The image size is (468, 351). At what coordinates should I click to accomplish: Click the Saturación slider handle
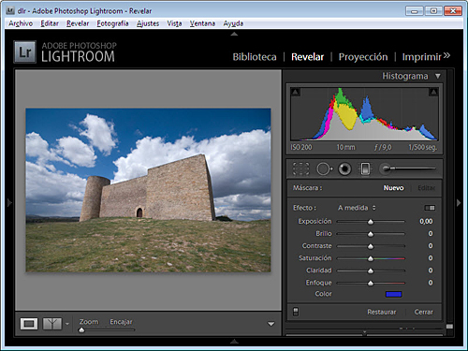(x=371, y=258)
